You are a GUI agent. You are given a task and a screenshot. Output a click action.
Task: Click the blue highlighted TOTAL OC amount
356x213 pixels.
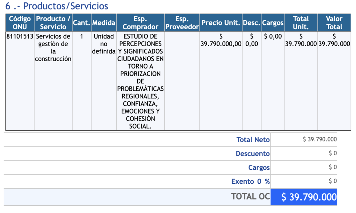coord(308,197)
